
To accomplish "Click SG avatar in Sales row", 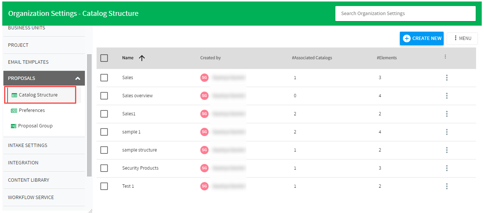I will point(204,78).
